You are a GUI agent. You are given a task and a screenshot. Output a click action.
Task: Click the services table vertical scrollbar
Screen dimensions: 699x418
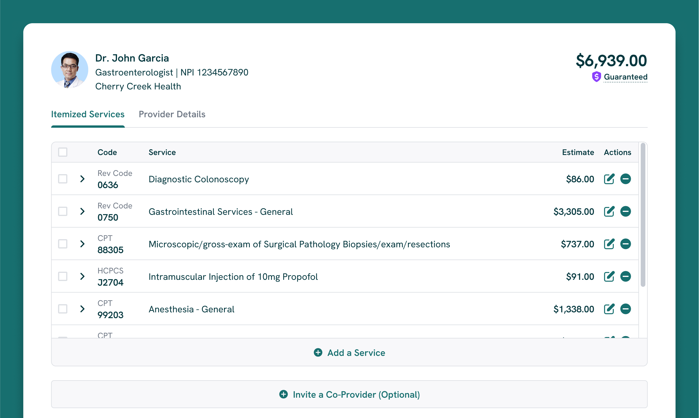point(643,215)
